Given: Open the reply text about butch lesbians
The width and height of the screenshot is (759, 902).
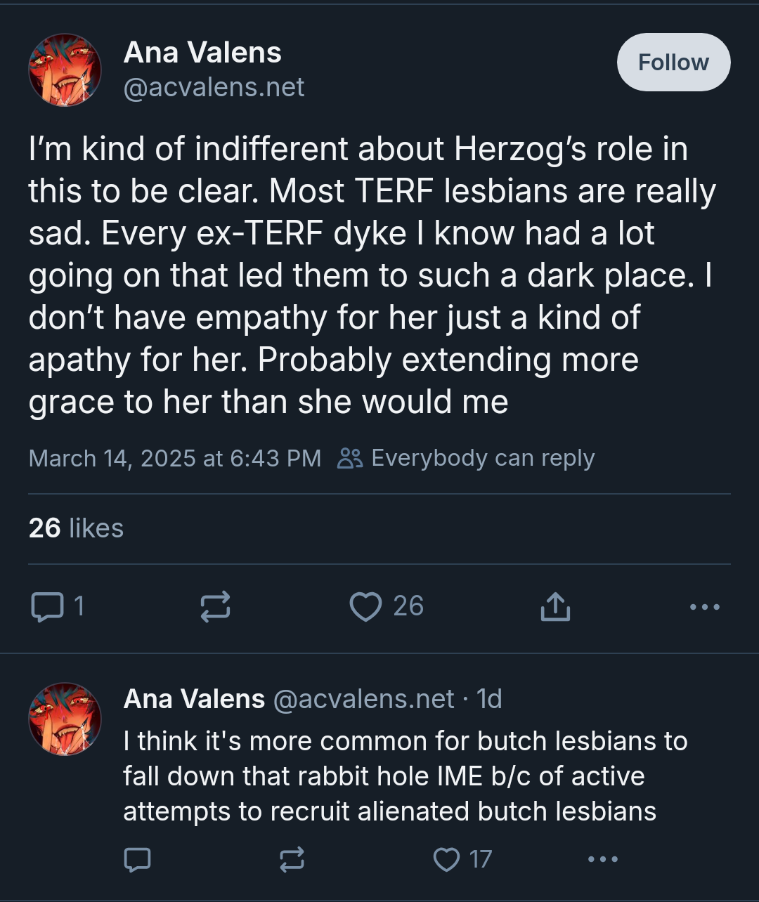Looking at the screenshot, I should [x=405, y=776].
